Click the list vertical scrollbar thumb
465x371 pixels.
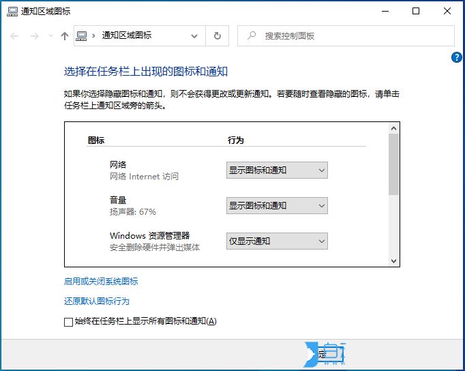(x=394, y=164)
